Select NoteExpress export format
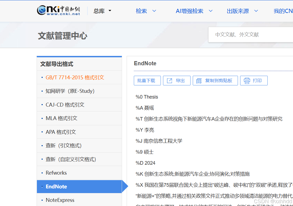The width and height of the screenshot is (293, 206). pos(79,200)
